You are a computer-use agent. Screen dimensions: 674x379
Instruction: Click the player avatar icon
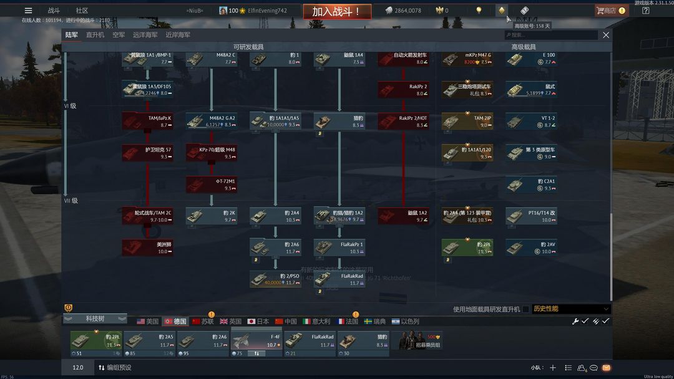click(x=223, y=11)
